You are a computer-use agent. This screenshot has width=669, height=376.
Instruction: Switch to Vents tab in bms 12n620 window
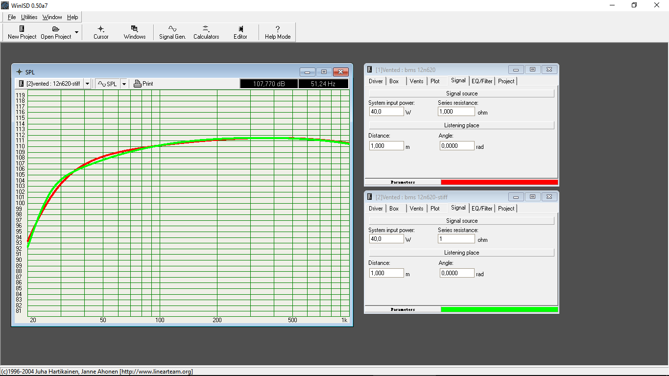(x=417, y=81)
